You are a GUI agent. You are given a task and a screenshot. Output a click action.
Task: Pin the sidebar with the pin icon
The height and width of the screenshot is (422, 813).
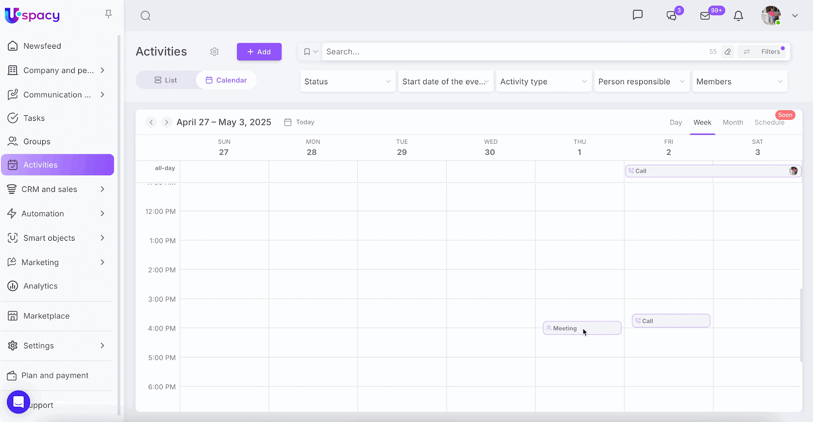click(108, 14)
